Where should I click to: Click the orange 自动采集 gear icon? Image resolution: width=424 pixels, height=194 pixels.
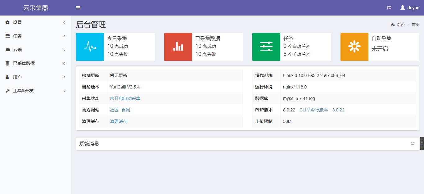click(x=354, y=47)
